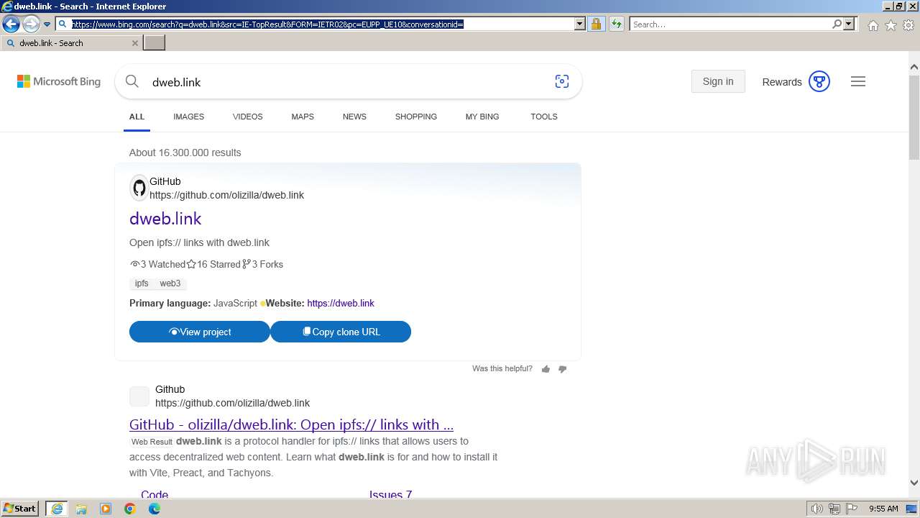This screenshot has width=920, height=518.
Task: Open the security lock report icon
Action: click(x=596, y=24)
